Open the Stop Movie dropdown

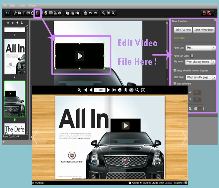(x=201, y=77)
